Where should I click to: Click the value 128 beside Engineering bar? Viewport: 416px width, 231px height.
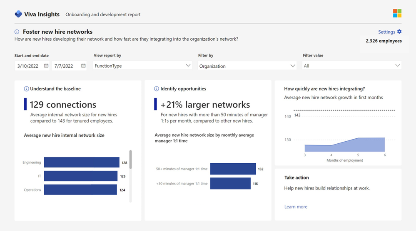(x=125, y=163)
